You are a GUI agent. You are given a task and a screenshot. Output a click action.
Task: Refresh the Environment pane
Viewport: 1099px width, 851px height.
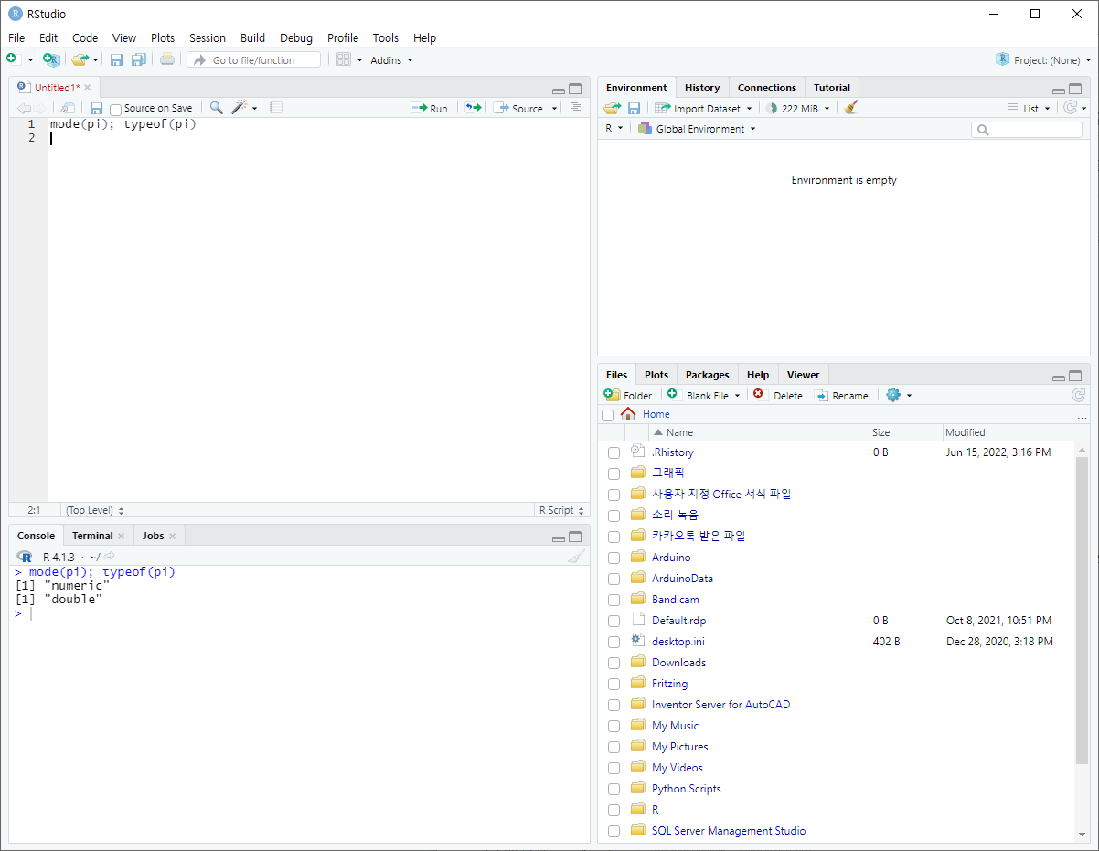point(1071,108)
